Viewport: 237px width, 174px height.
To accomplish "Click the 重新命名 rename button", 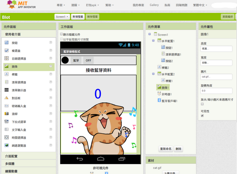I will pyautogui.click(x=166, y=149).
